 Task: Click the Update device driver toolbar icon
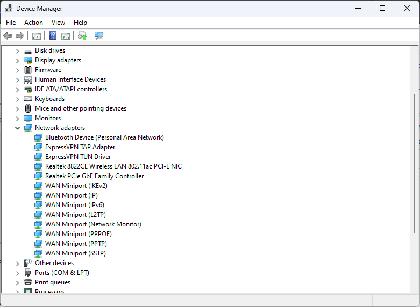tap(82, 35)
